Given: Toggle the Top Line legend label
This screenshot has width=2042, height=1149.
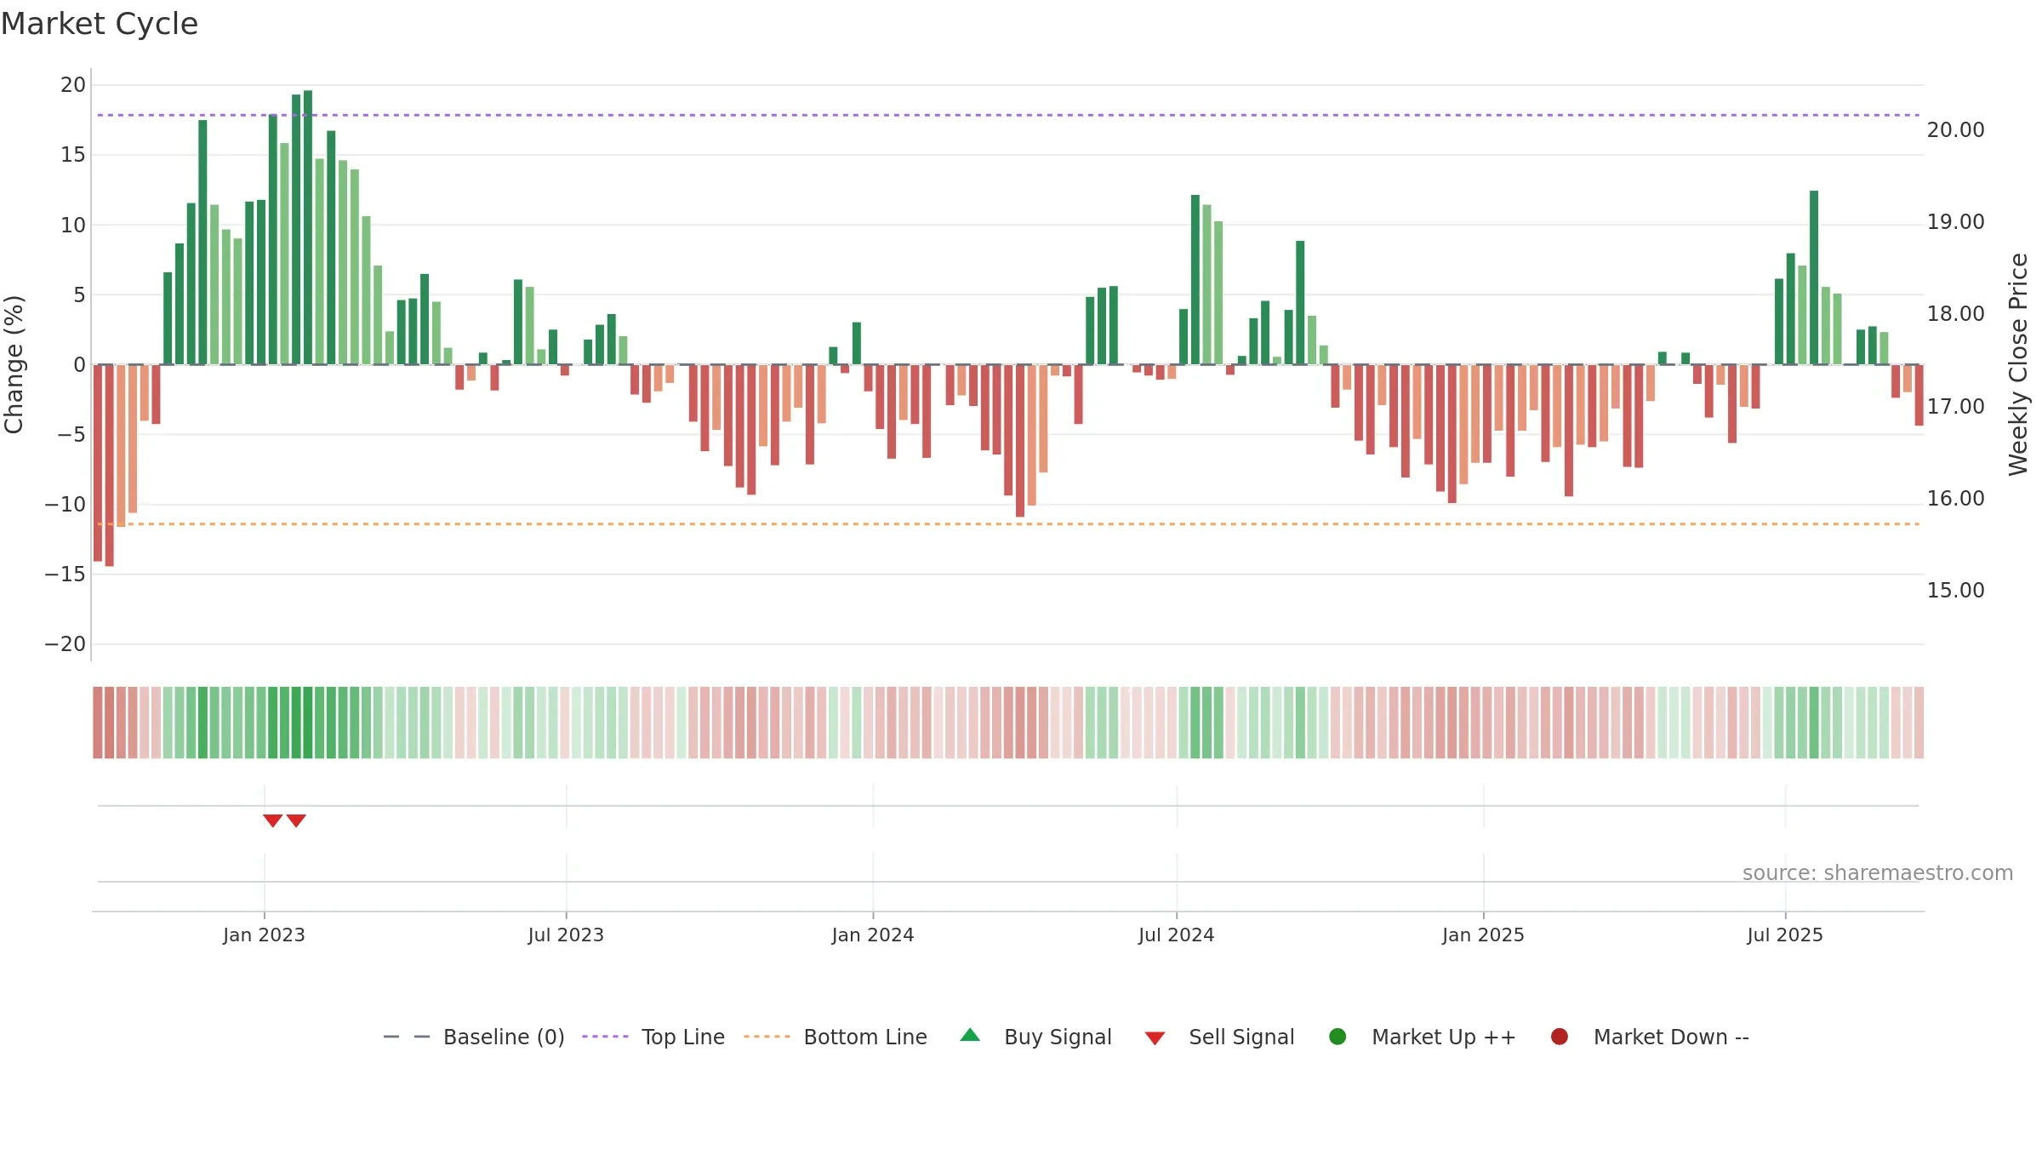Looking at the screenshot, I should tap(683, 1038).
